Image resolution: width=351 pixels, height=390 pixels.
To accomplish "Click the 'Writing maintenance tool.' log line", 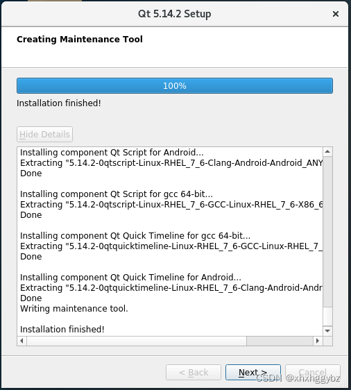I will 74,309.
